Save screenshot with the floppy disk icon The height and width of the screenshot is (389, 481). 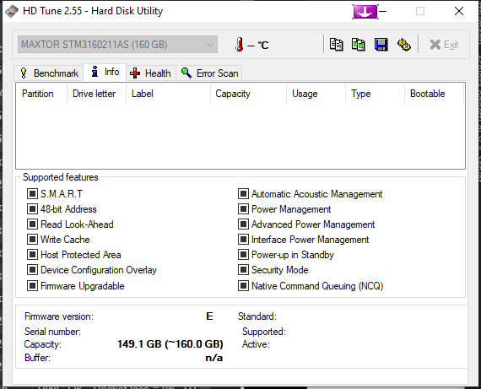coord(381,45)
